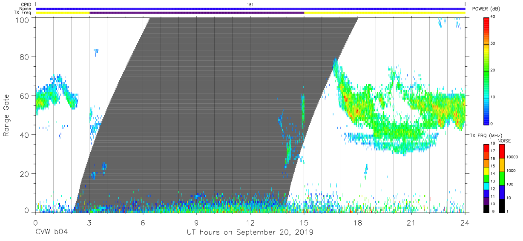Click the y-axis tick label 100

(22, 20)
